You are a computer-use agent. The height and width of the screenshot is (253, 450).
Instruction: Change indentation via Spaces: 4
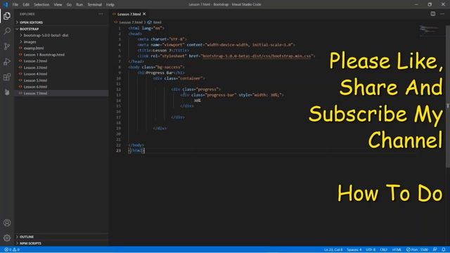[x=354, y=249]
